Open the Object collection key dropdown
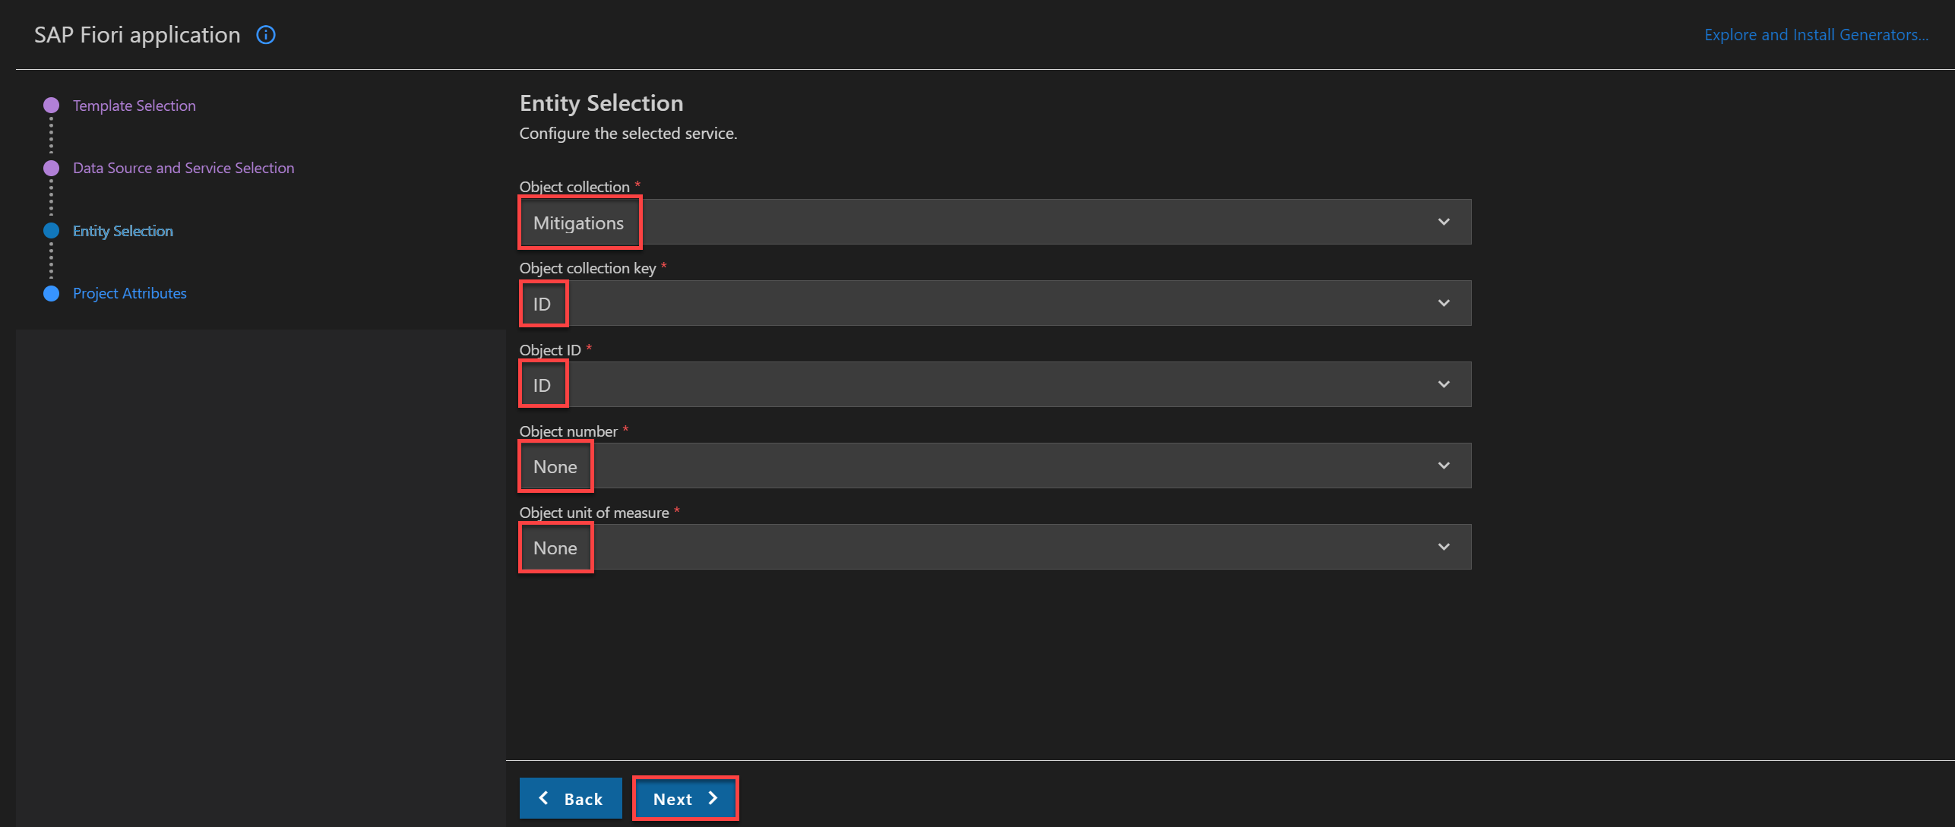Viewport: 1955px width, 827px height. (x=995, y=303)
